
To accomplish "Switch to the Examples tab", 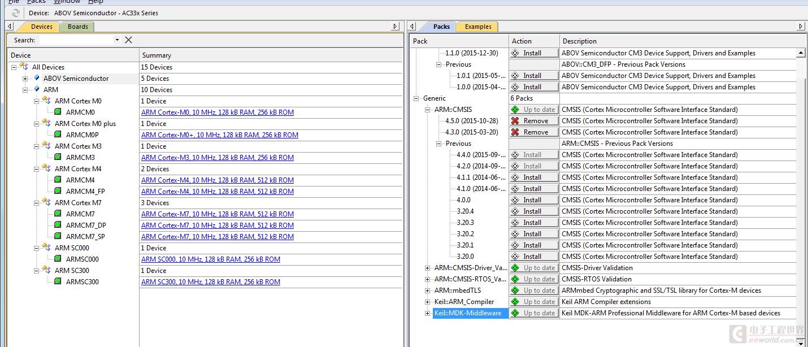I will click(478, 27).
